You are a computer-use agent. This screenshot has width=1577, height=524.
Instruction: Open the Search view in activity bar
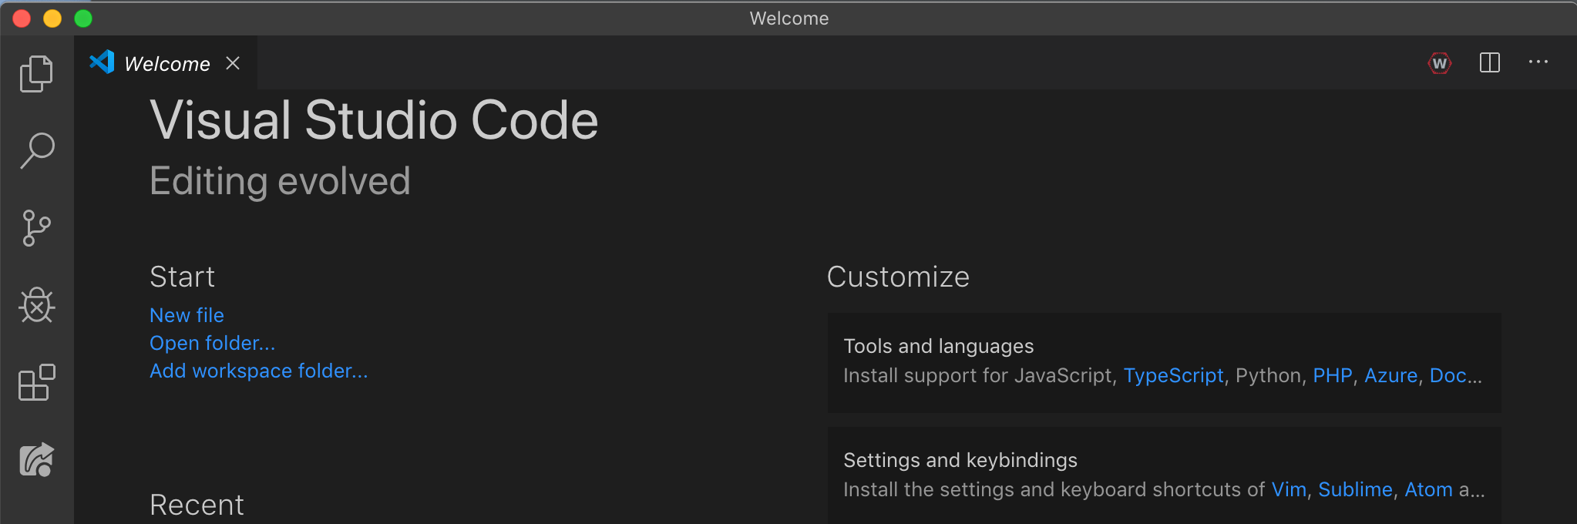36,151
